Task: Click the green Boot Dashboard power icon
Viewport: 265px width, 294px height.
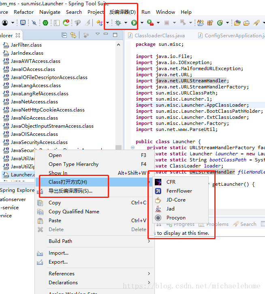Action: pos(45,23)
